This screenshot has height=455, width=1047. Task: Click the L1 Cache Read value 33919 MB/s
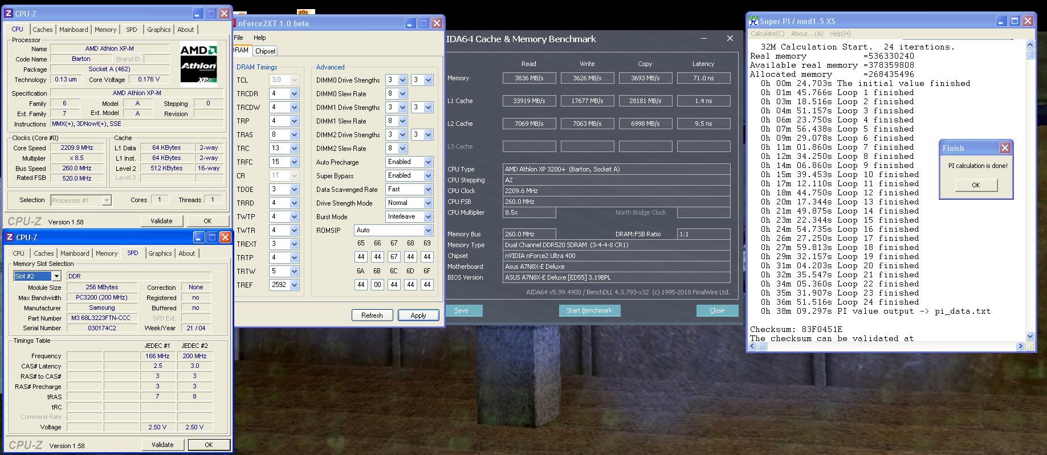coord(529,101)
